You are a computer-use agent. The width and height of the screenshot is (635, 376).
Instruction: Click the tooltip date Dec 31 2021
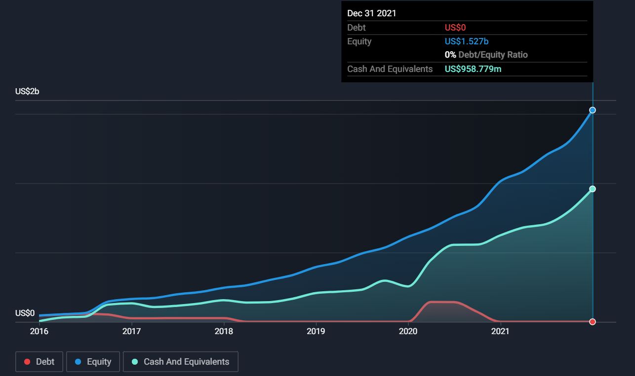point(372,13)
